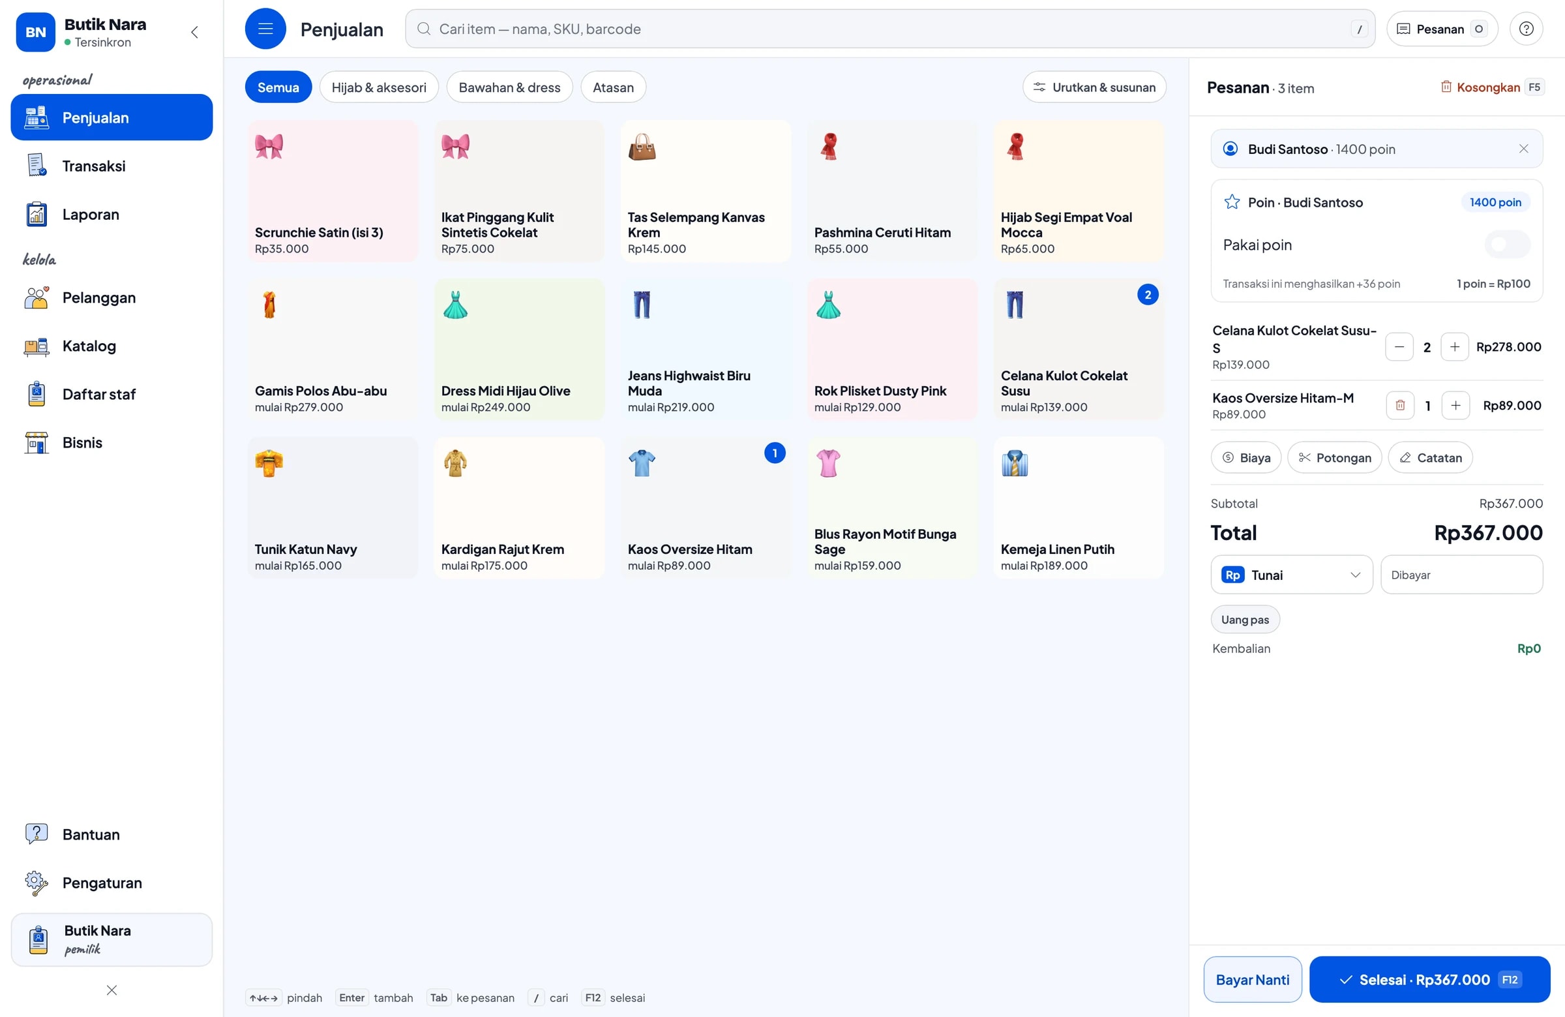Expand the Tunai payment method dropdown
This screenshot has height=1017, width=1565.
point(1292,575)
